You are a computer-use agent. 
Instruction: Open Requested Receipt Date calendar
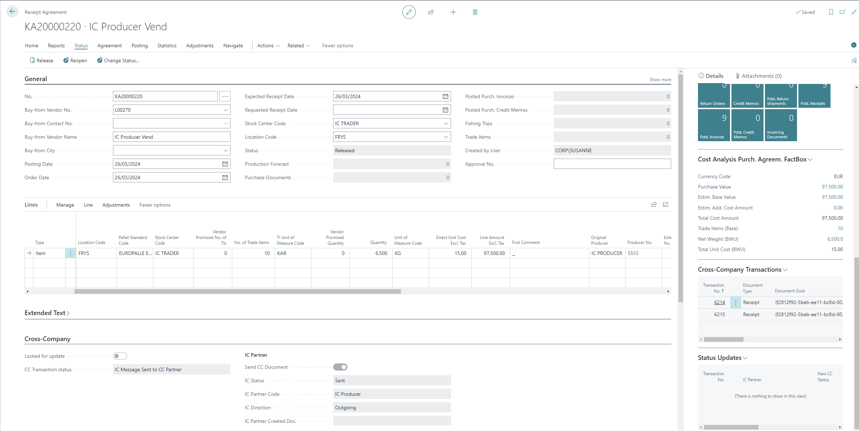[445, 110]
